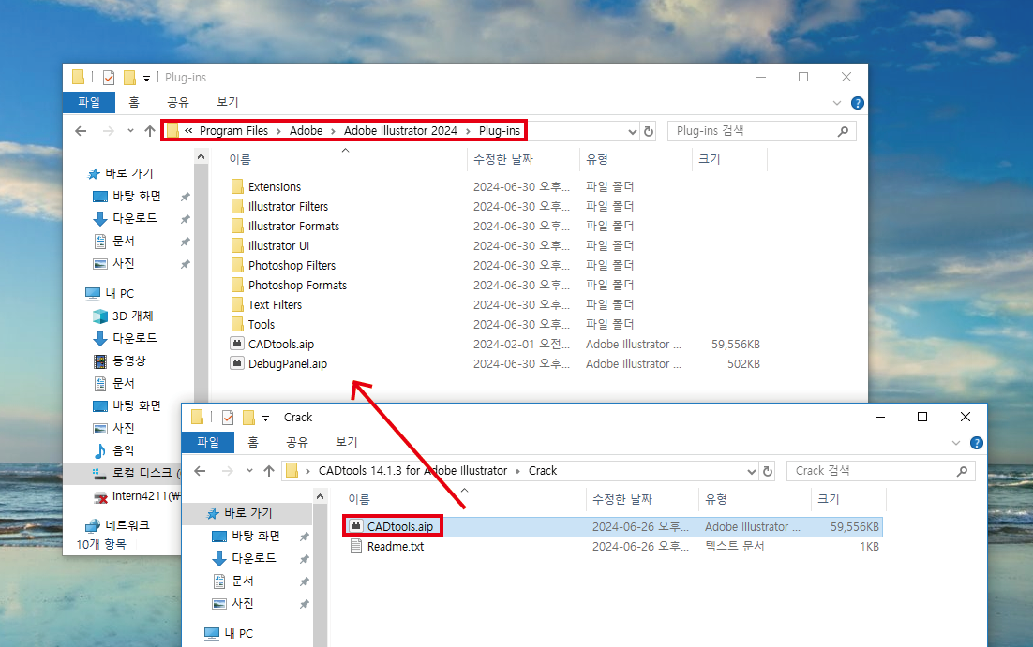Click scroll-up arrow in Plug-ins navigation pane
Viewport: 1033px width, 647px height.
[x=201, y=157]
